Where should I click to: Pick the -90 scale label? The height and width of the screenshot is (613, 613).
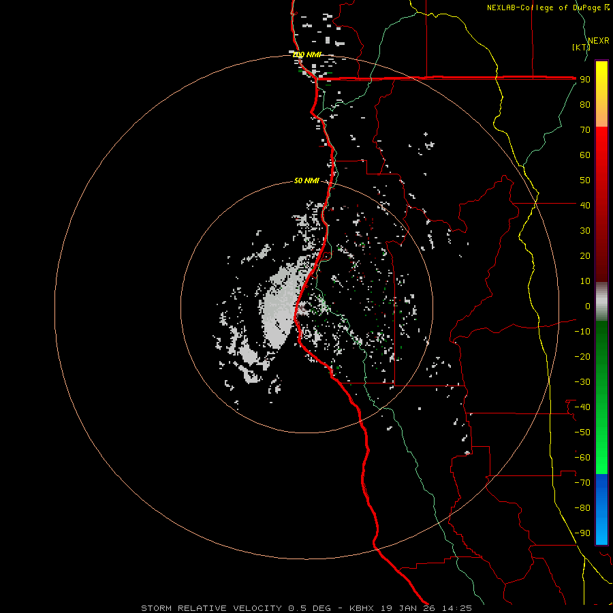pos(582,533)
